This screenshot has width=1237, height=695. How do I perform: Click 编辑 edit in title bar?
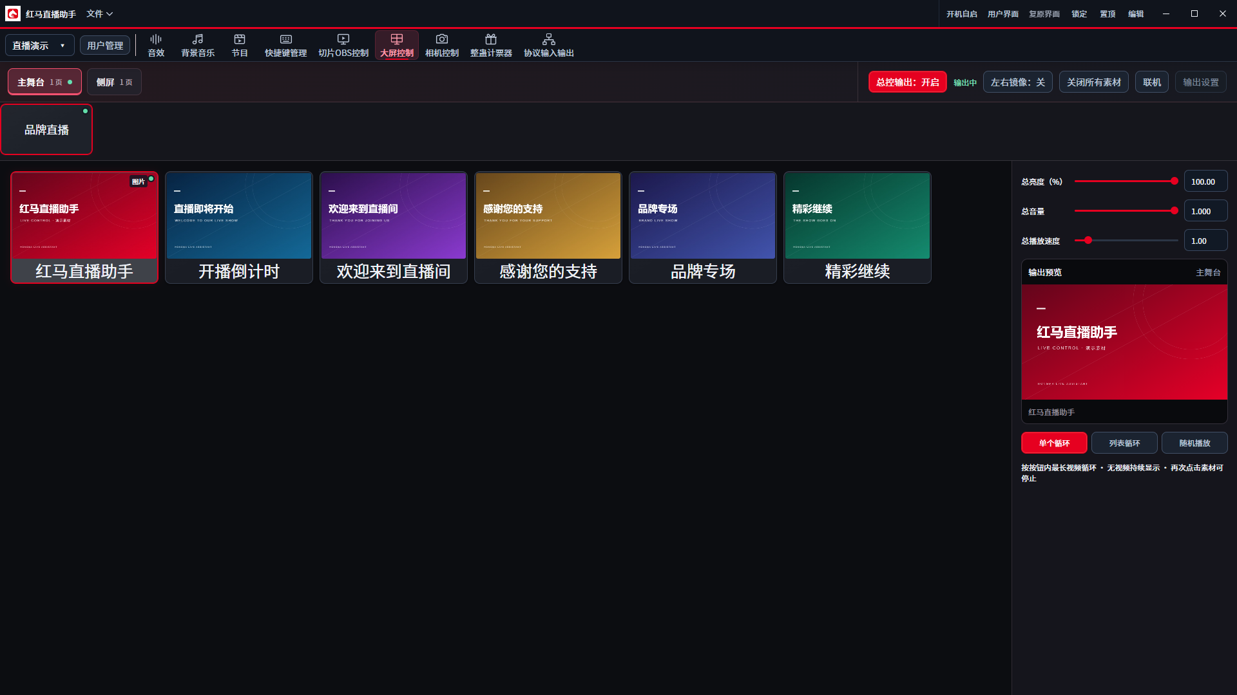tap(1136, 14)
